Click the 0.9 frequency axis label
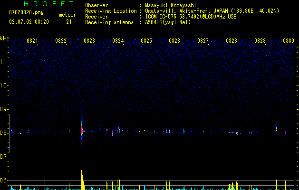The image size is (299, 190). (x=4, y=109)
